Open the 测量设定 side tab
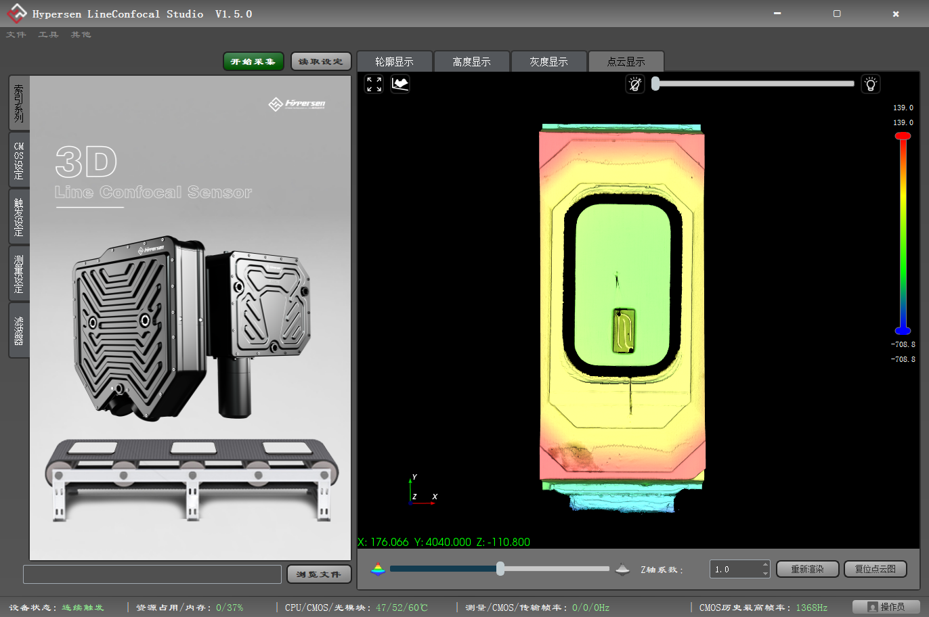This screenshot has width=929, height=617. [19, 273]
